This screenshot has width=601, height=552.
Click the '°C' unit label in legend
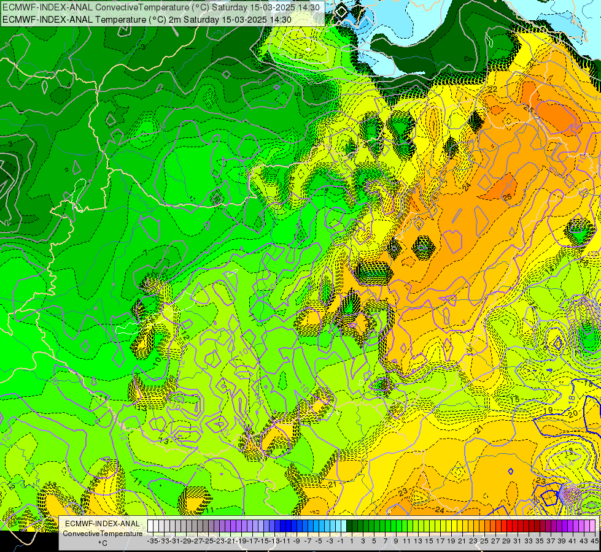[103, 543]
